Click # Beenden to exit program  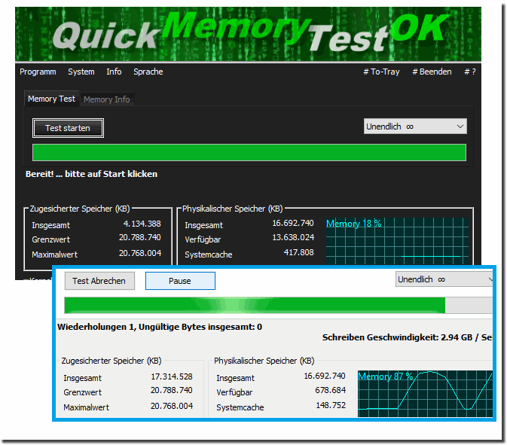432,72
